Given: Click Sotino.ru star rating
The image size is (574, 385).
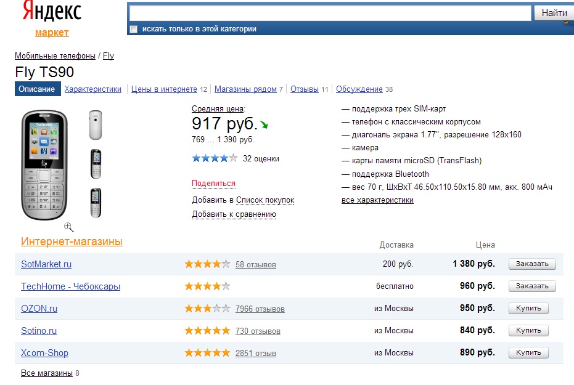Looking at the screenshot, I should [x=207, y=331].
